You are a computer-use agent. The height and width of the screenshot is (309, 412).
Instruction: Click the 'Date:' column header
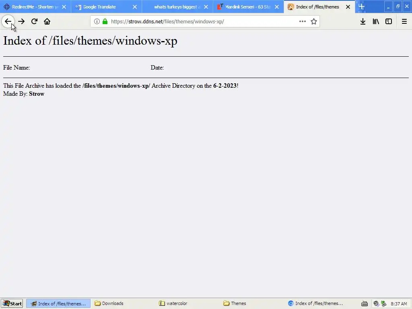[157, 68]
